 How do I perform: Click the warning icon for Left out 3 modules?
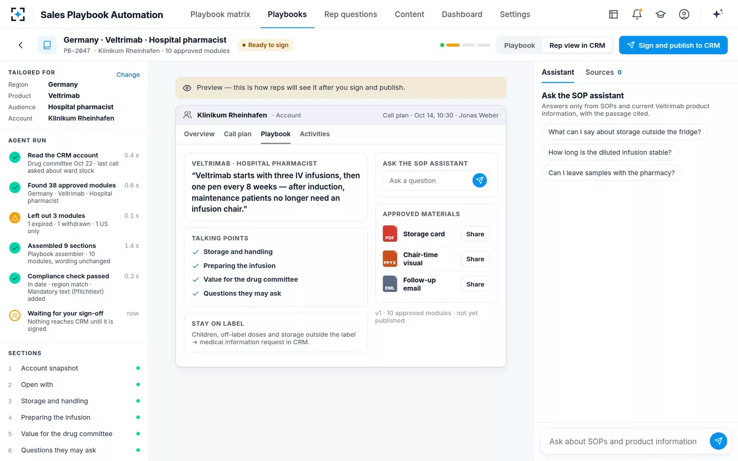tap(15, 218)
